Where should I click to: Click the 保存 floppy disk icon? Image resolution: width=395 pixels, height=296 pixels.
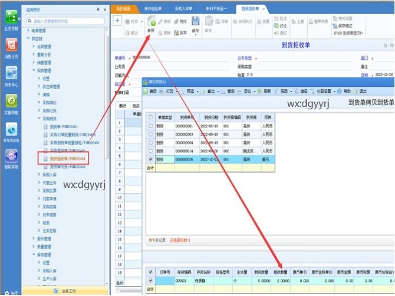pyautogui.click(x=194, y=22)
